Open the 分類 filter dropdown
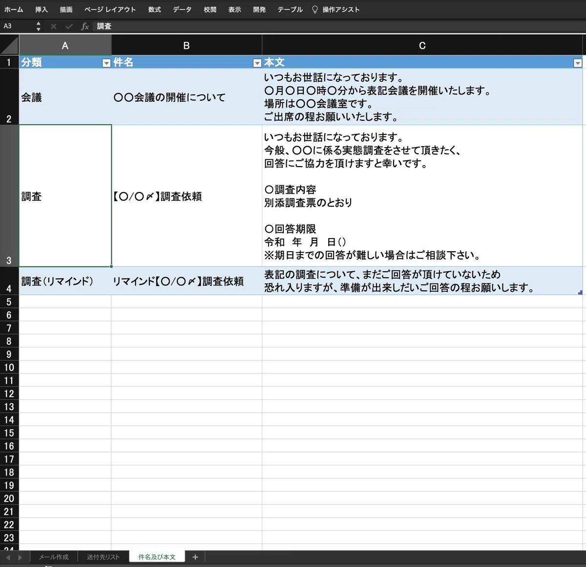 pos(106,63)
